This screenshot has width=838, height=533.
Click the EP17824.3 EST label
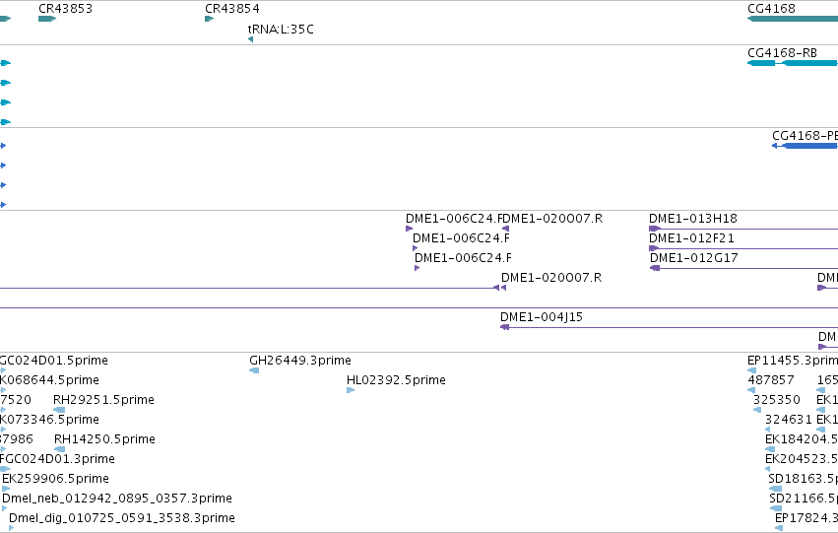(806, 518)
